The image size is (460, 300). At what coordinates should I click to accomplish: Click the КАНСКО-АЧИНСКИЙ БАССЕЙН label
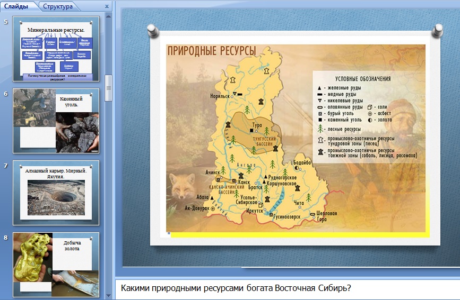click(x=226, y=189)
